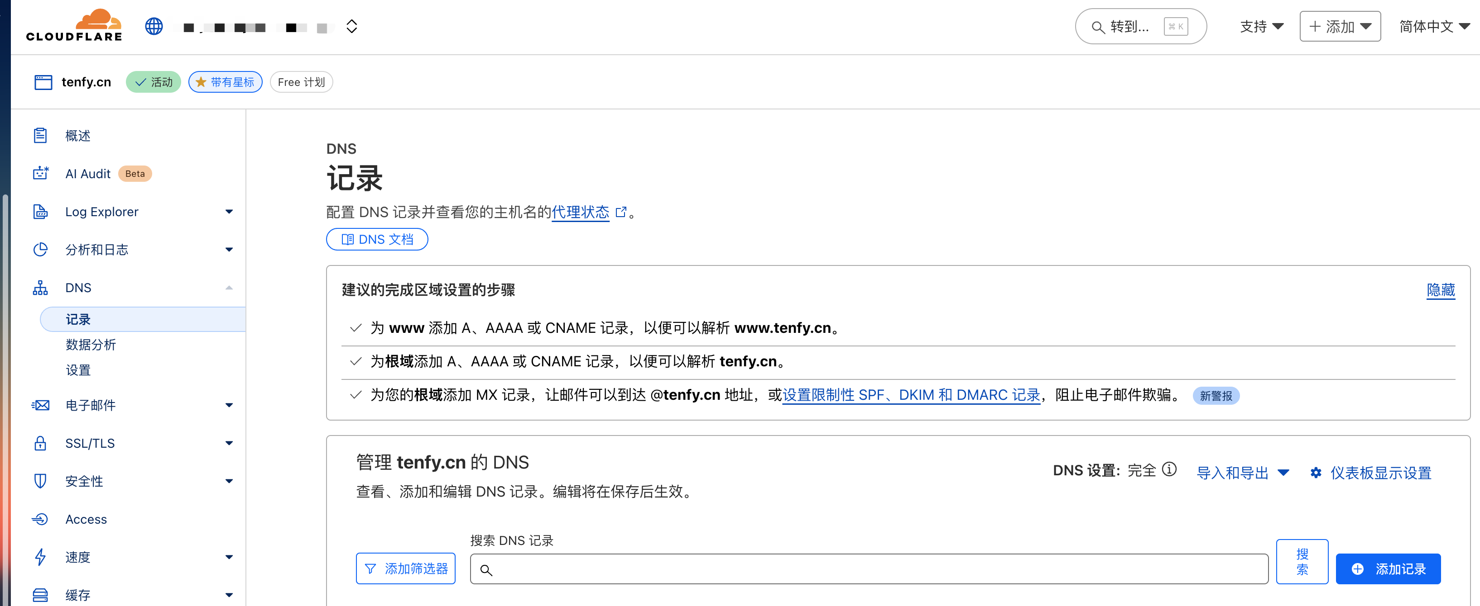Viewport: 1480px width, 606px height.
Task: Select 数据分析 under DNS
Action: [x=91, y=344]
